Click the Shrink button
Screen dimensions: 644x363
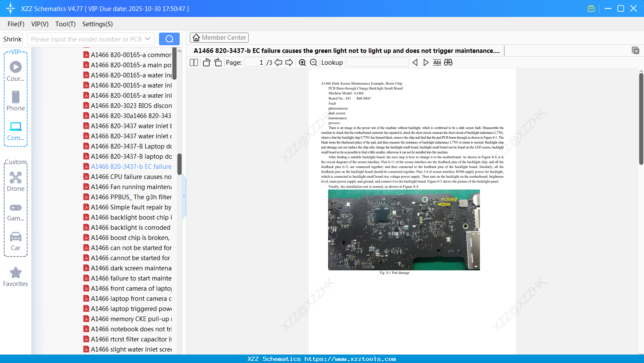12,39
